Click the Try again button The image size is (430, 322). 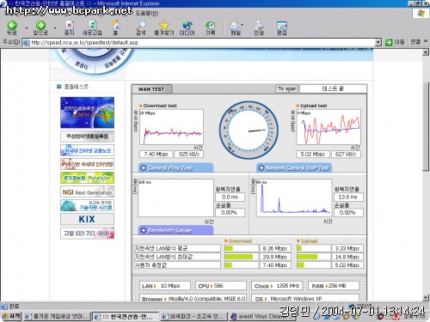pyautogui.click(x=286, y=88)
